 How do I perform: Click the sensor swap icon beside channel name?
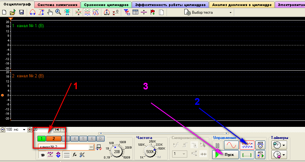pyautogui.click(x=99, y=147)
